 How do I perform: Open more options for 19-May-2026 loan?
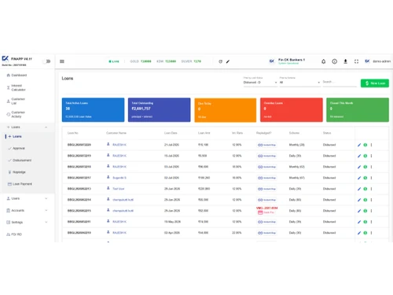pos(371,222)
